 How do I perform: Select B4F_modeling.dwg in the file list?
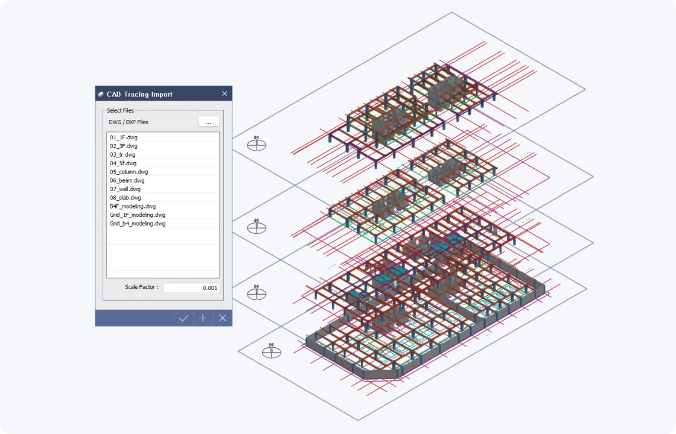tap(163, 206)
